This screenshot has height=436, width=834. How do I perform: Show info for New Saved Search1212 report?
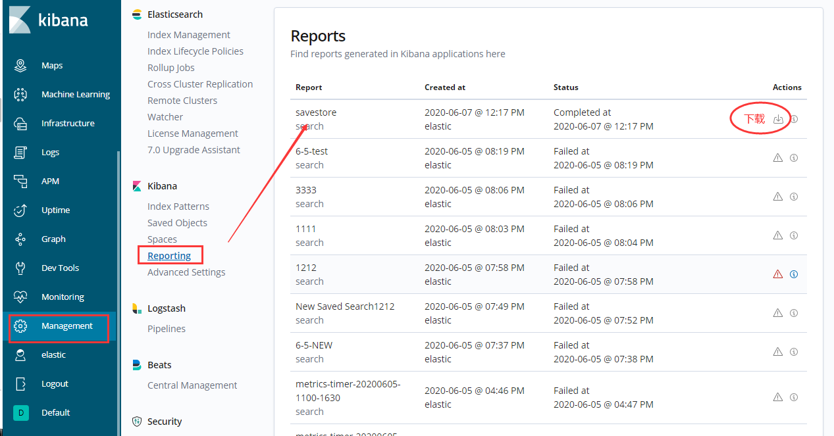pyautogui.click(x=794, y=313)
